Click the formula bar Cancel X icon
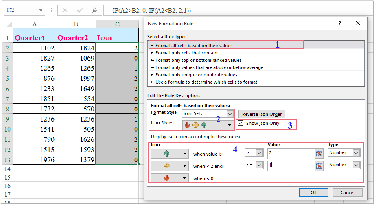The height and width of the screenshot is (204, 374). pos(66,10)
